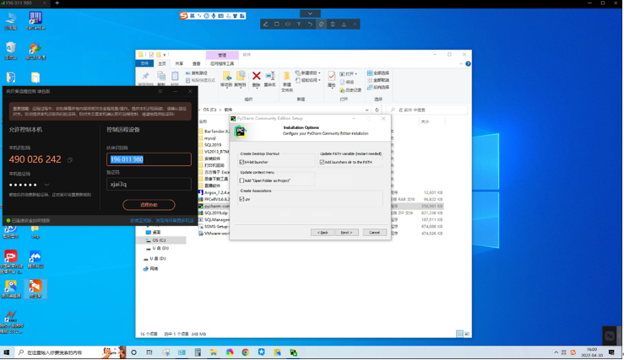The height and width of the screenshot is (360, 624).
Task: Click the < Back button in the installer
Action: [x=323, y=233]
